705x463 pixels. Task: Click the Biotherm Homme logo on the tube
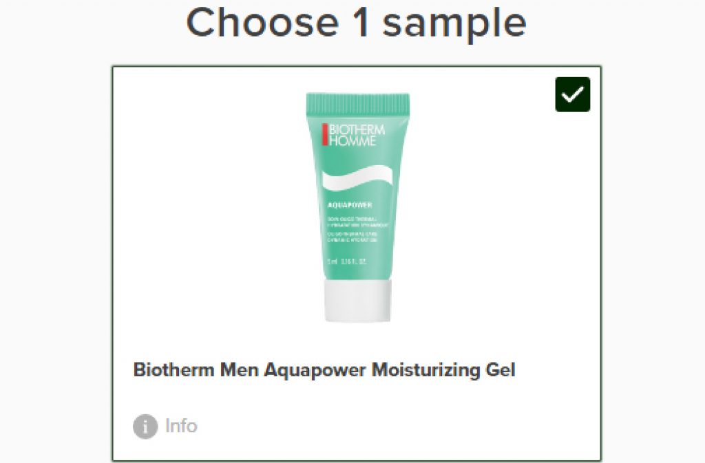tap(353, 135)
